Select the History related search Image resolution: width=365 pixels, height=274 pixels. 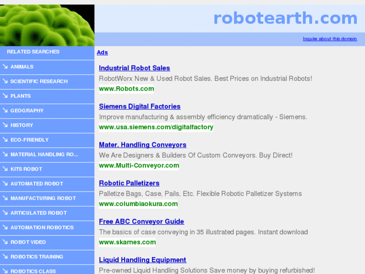point(22,125)
